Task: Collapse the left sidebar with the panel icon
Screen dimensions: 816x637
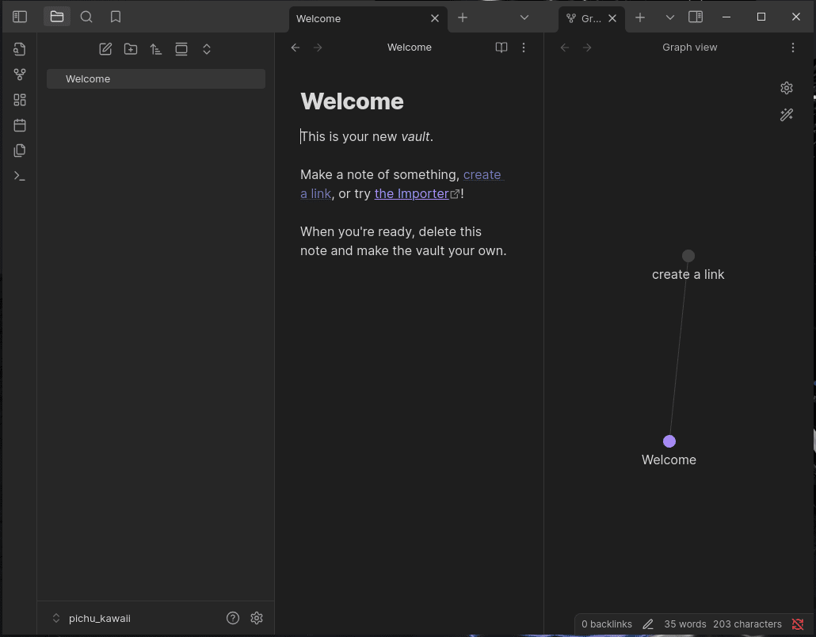Action: point(20,16)
